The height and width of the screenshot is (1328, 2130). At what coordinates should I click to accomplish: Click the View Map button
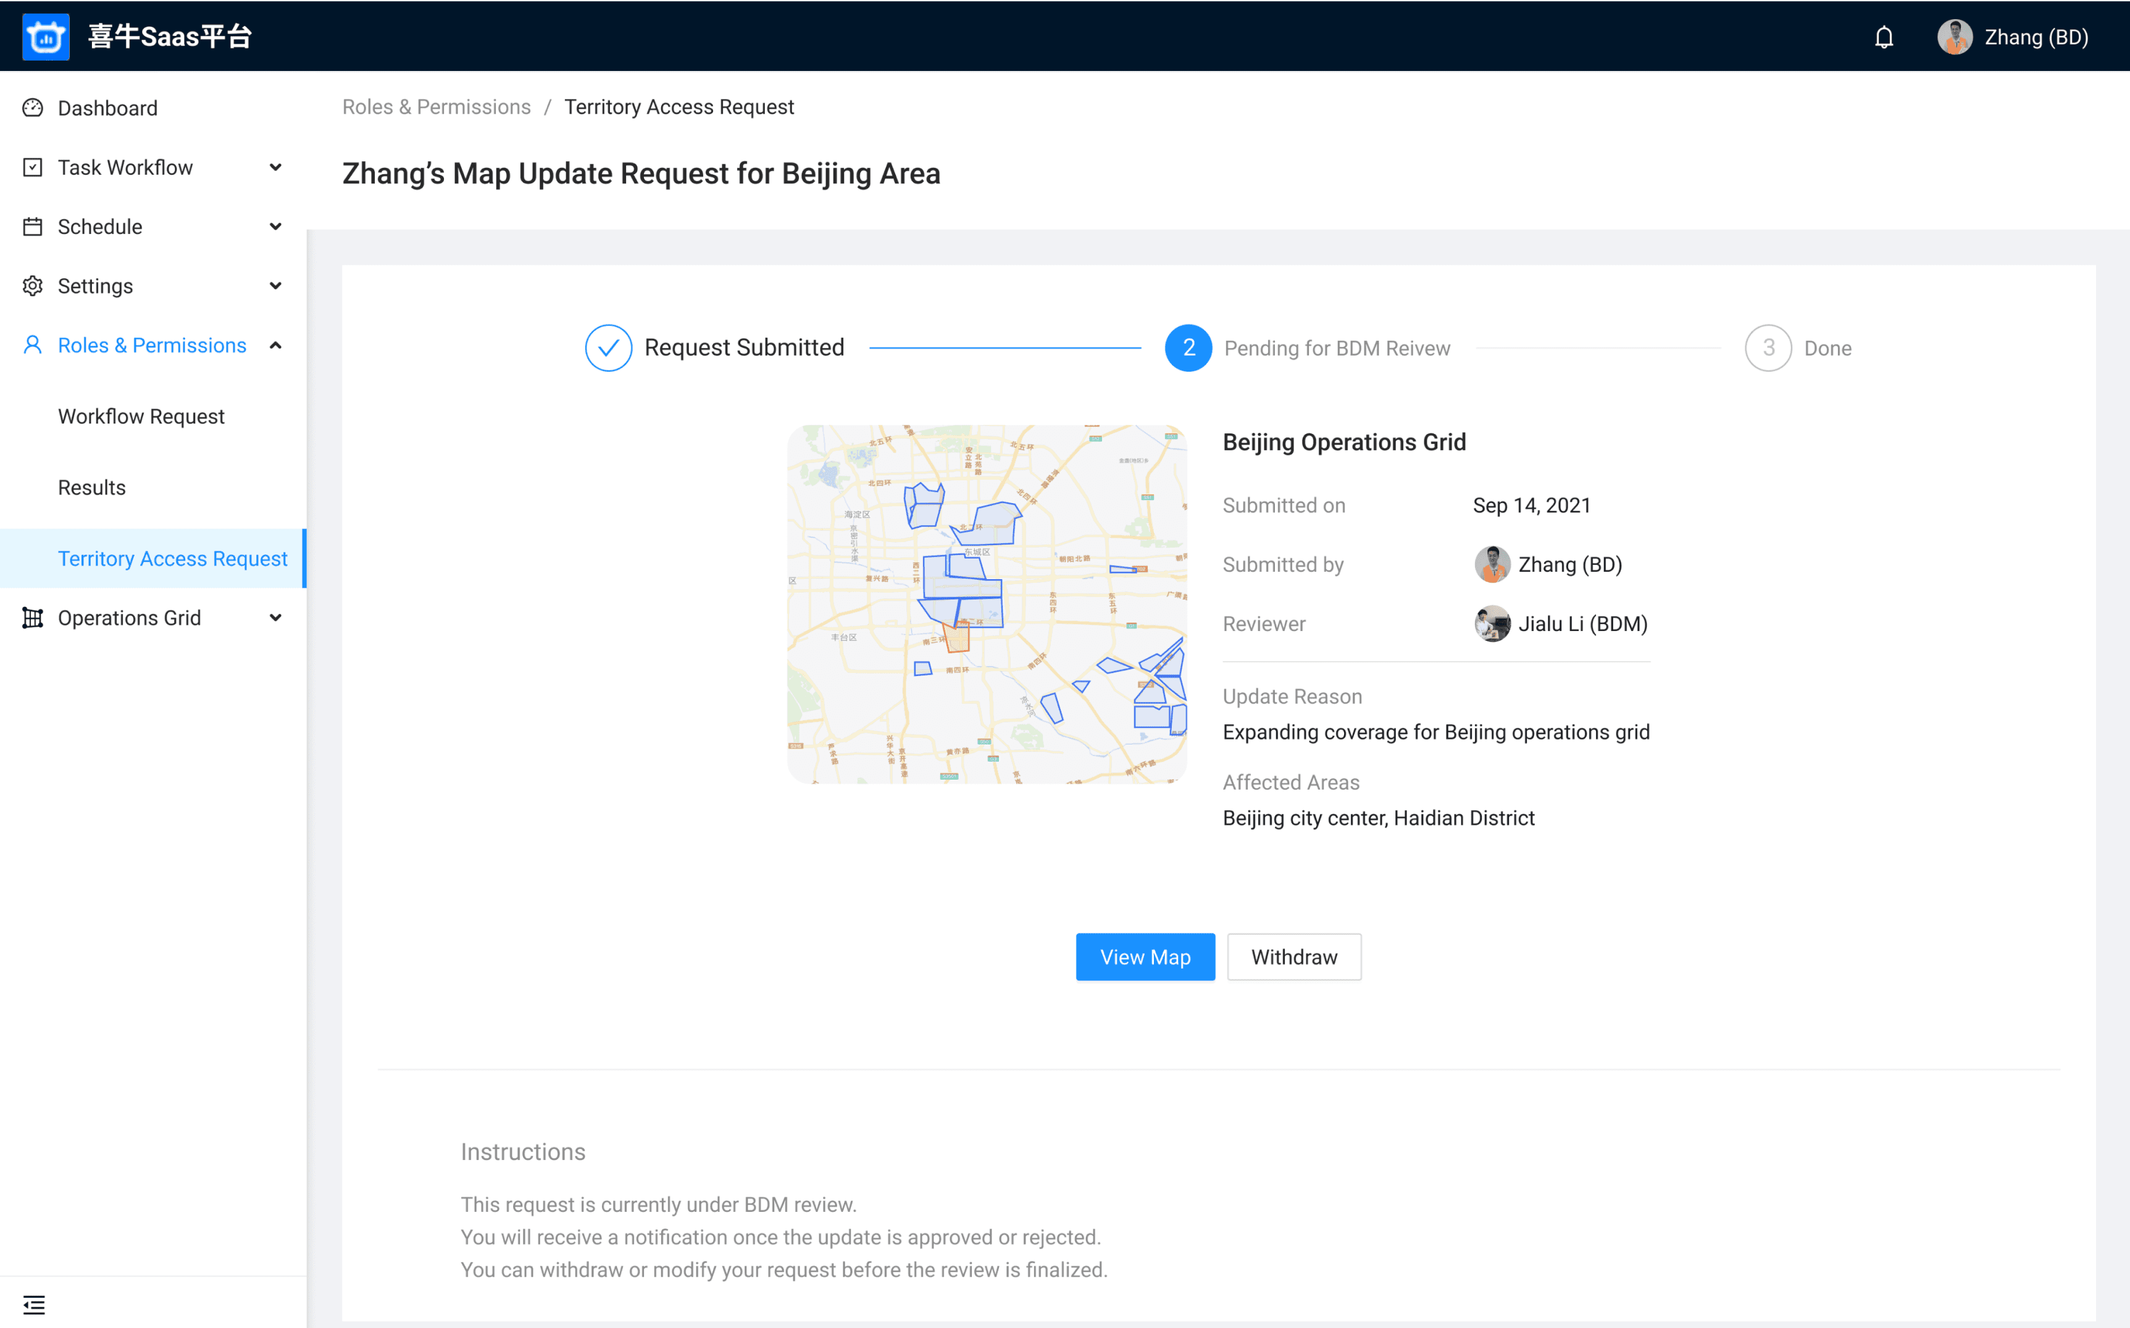[x=1145, y=956]
